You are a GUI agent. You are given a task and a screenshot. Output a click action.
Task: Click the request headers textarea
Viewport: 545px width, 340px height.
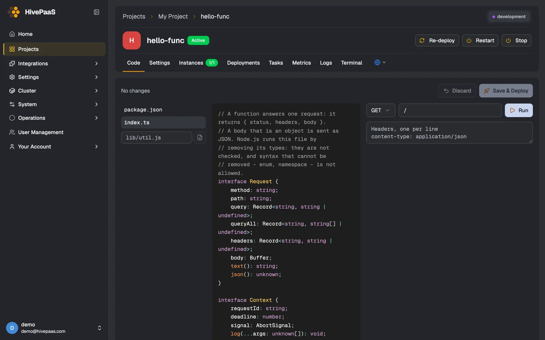pyautogui.click(x=450, y=133)
